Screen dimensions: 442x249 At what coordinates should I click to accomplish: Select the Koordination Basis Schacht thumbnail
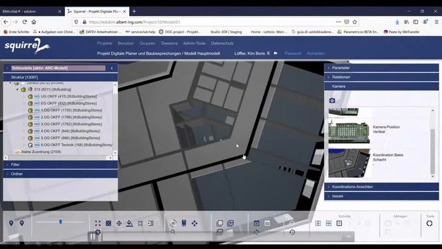pyautogui.click(x=349, y=163)
